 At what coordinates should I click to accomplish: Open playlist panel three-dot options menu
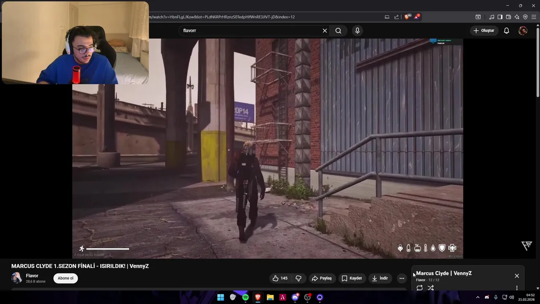pos(517,288)
